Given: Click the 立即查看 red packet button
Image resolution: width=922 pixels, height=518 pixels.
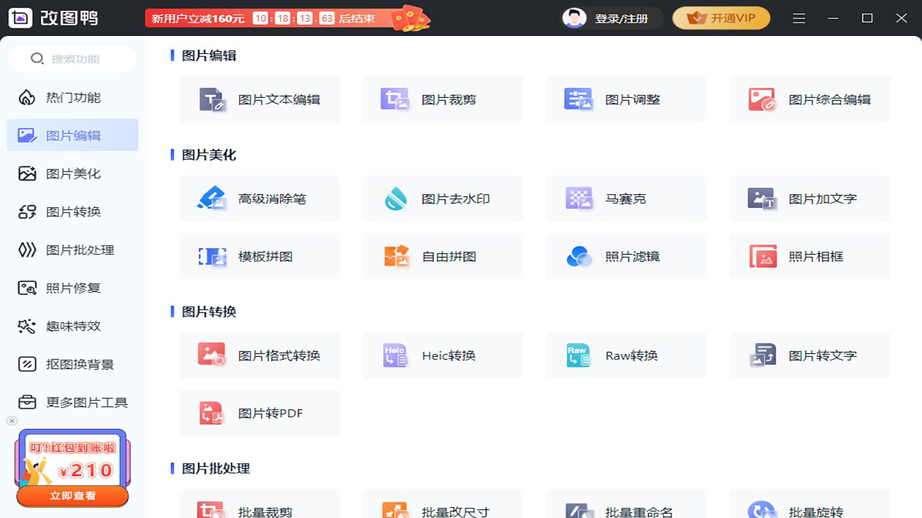Looking at the screenshot, I should [x=73, y=496].
